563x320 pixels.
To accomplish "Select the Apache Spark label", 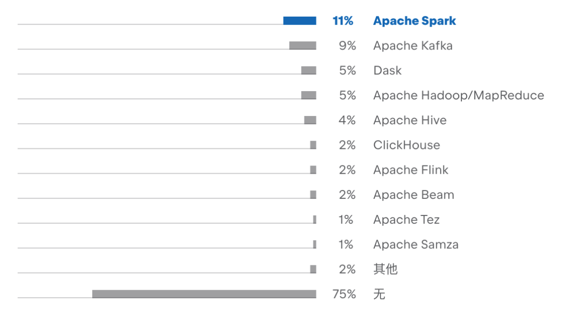I will tap(414, 21).
